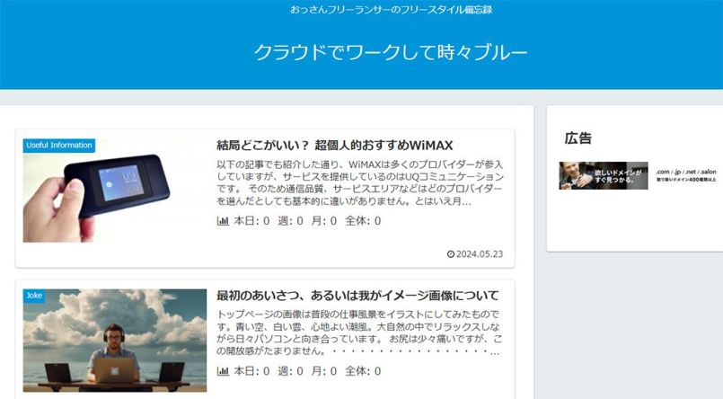723x399 pixels.
Task: Click the bar chart icon in WiMAX article stats
Action: [223, 221]
